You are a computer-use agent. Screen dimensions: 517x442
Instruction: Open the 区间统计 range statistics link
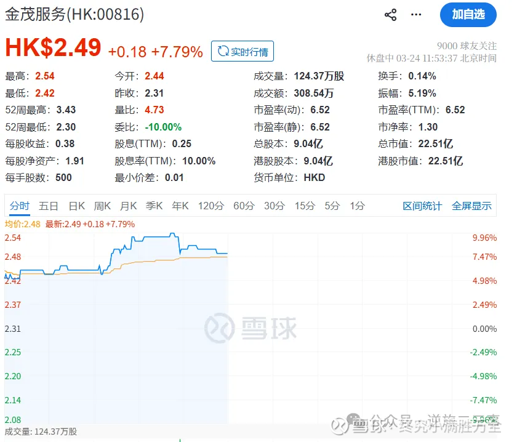click(x=422, y=206)
